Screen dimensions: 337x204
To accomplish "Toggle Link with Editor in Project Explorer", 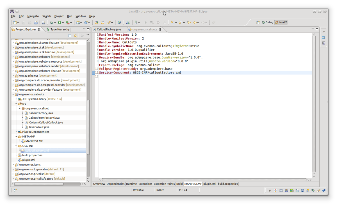I will click(x=76, y=36).
